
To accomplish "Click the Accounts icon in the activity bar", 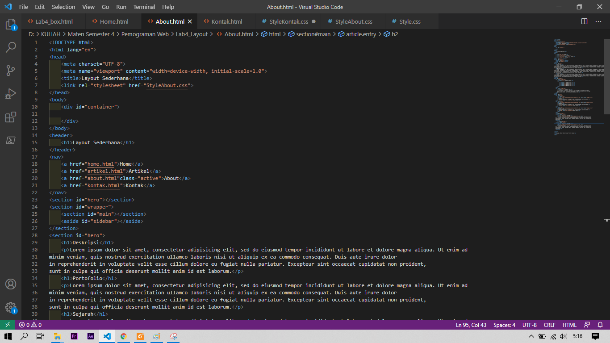I will 11,284.
